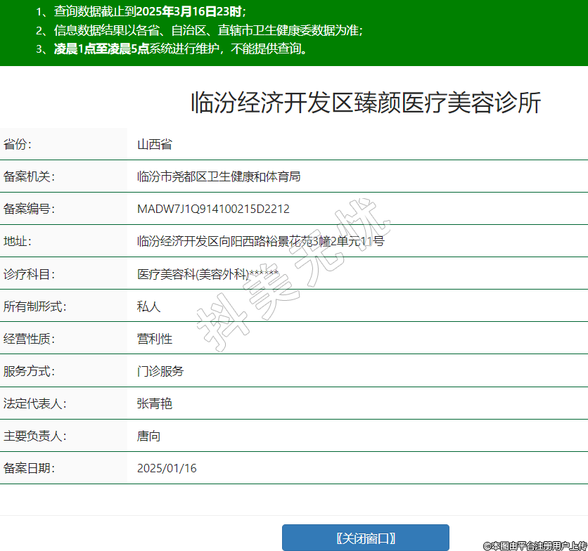Click the main person in charge 唐向
Screen dimensions: 588x551
[148, 436]
